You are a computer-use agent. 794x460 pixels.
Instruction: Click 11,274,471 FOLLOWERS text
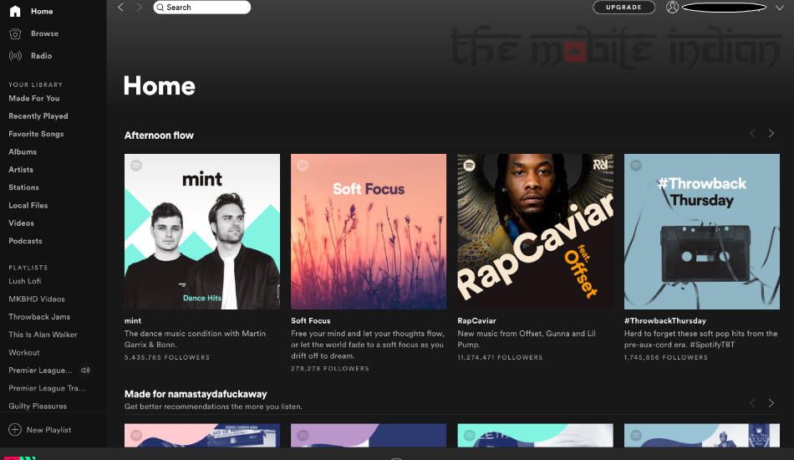[500, 357]
